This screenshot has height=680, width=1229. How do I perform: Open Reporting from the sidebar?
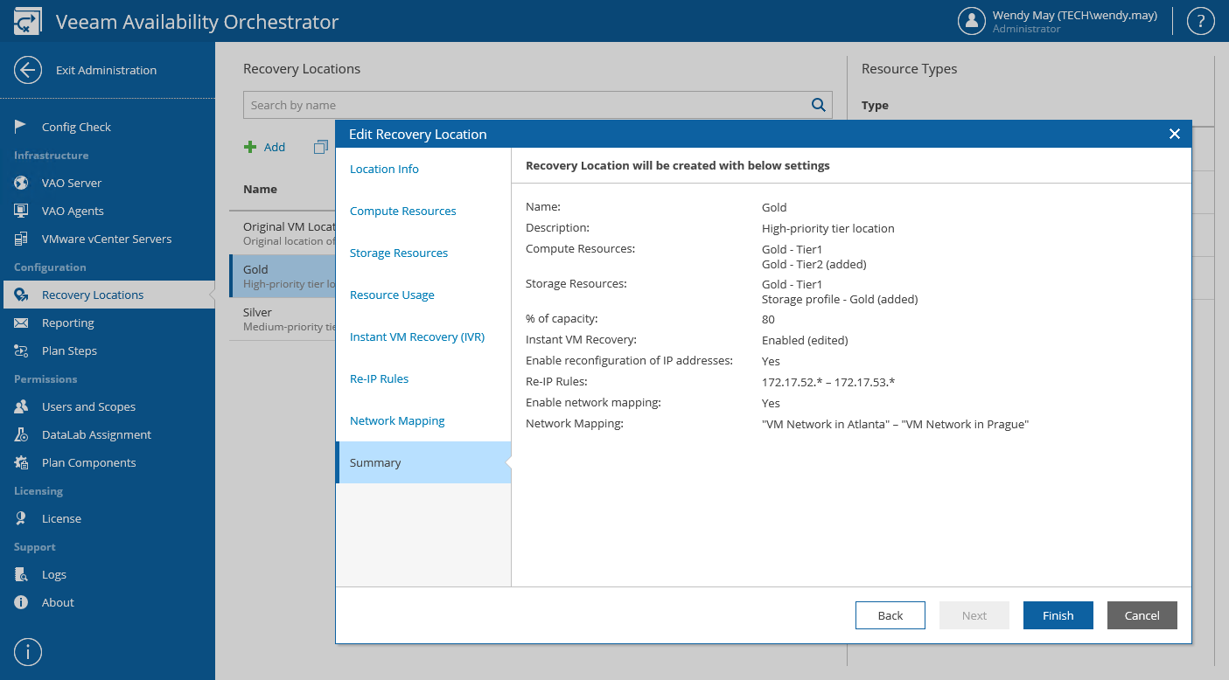tap(67, 323)
